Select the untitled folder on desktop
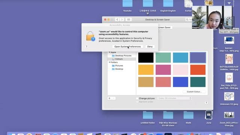This screenshot has width=240, height=135. [x=148, y=117]
